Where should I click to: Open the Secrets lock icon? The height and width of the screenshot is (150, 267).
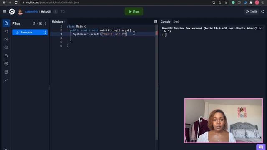click(x=6, y=56)
